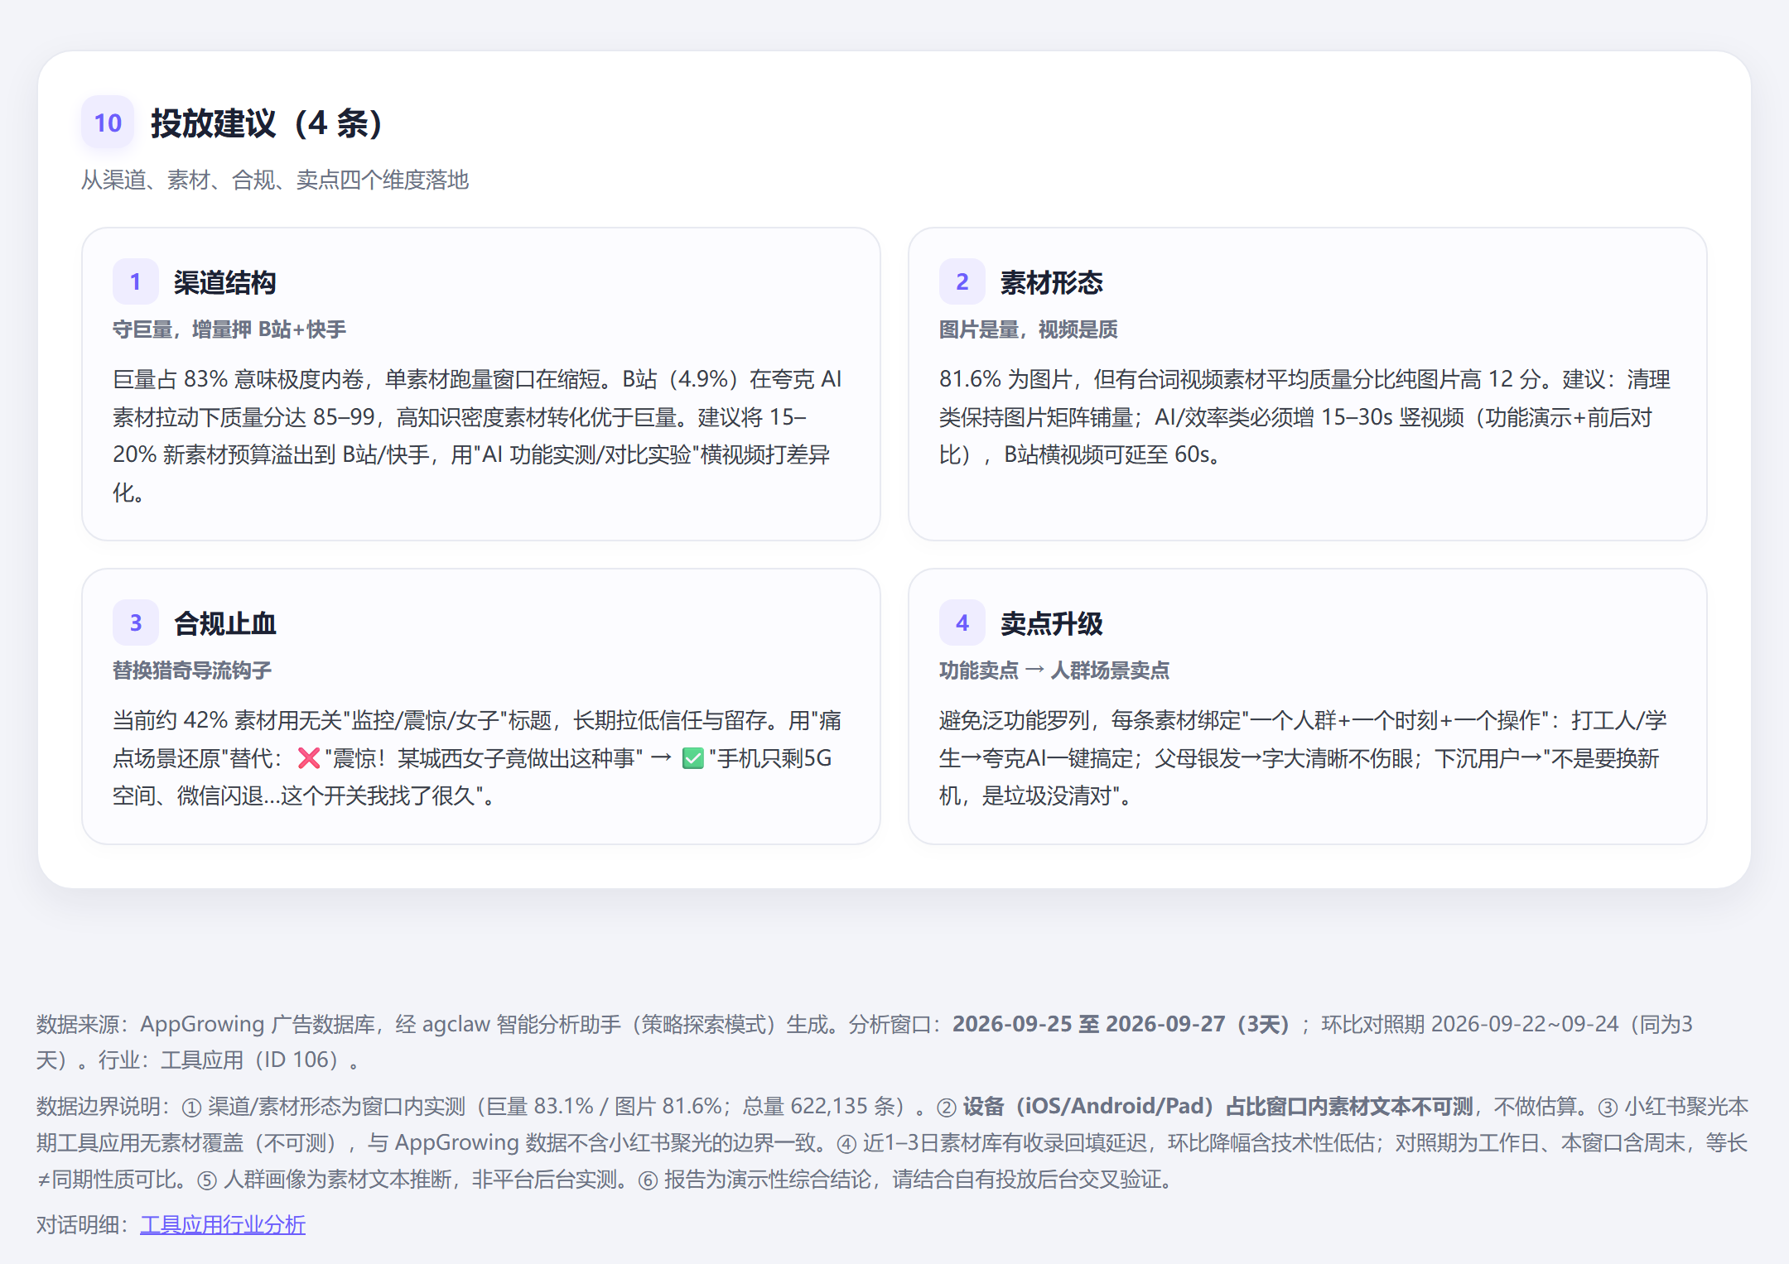
Task: Click the section number 10 badge
Action: (x=108, y=123)
